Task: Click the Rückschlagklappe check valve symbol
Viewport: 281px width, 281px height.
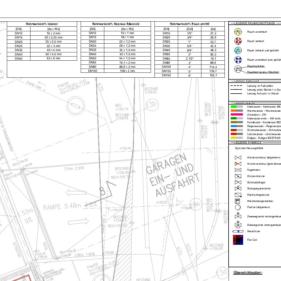Action: click(x=238, y=195)
